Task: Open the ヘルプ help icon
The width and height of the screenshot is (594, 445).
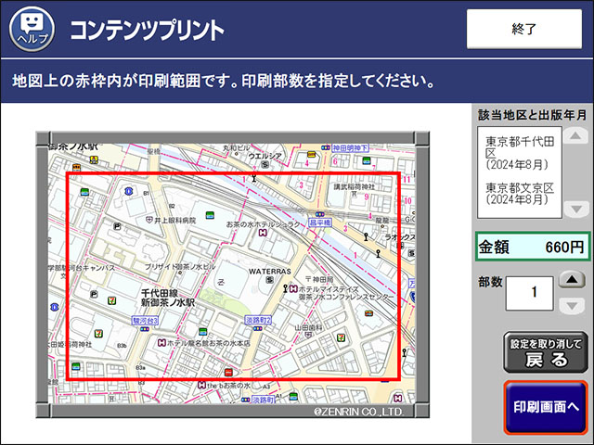Action: pos(32,29)
